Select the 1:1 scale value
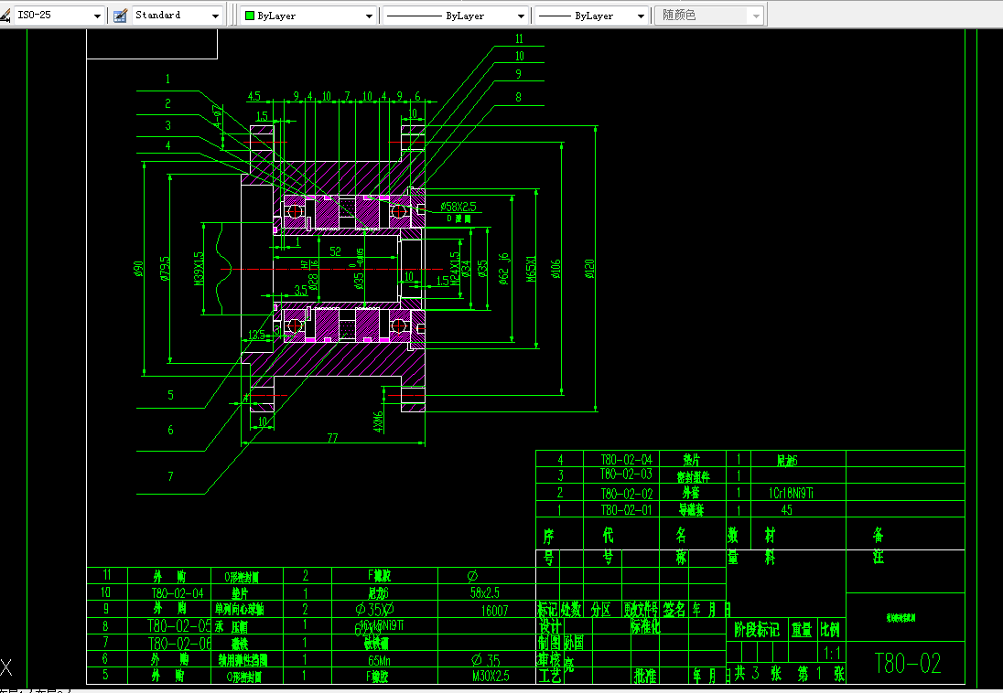This screenshot has width=1003, height=693. (832, 654)
